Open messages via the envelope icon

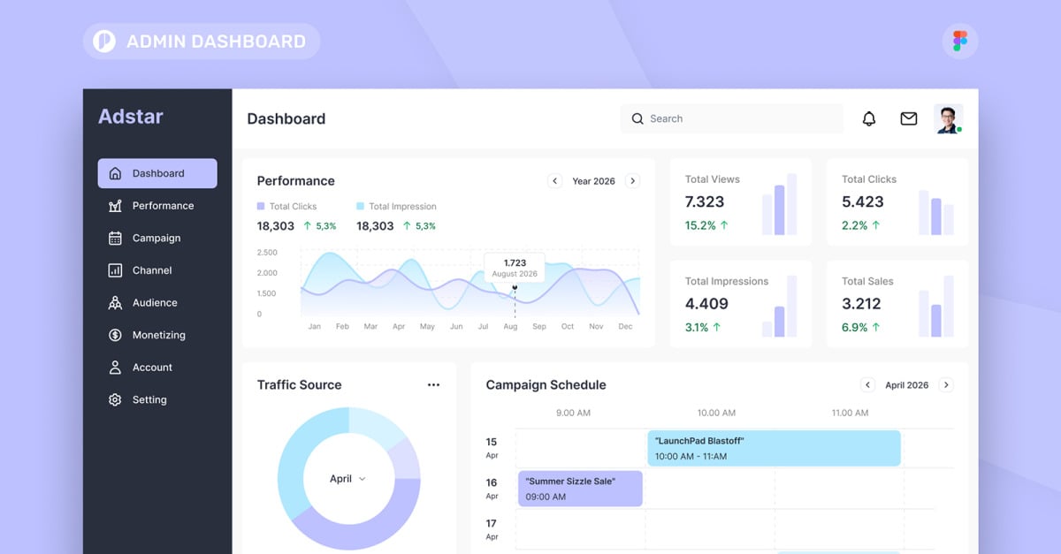point(908,118)
